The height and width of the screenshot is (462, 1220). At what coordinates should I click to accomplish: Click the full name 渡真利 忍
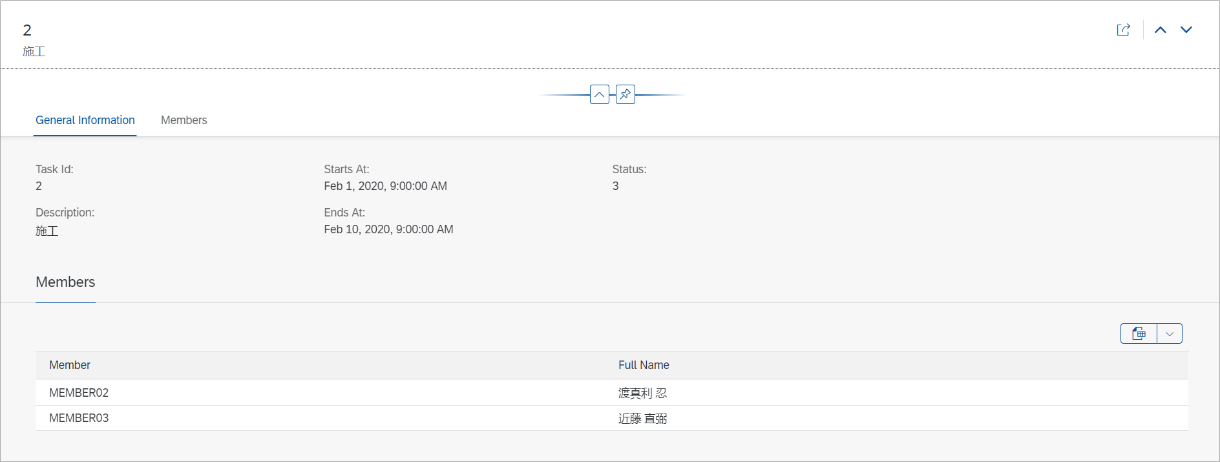click(x=642, y=393)
